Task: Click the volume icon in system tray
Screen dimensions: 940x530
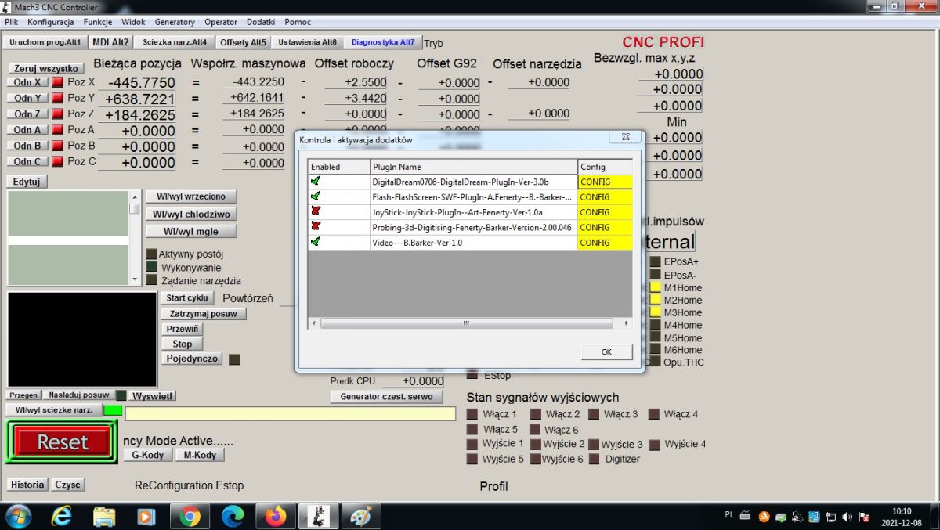Action: tap(847, 517)
